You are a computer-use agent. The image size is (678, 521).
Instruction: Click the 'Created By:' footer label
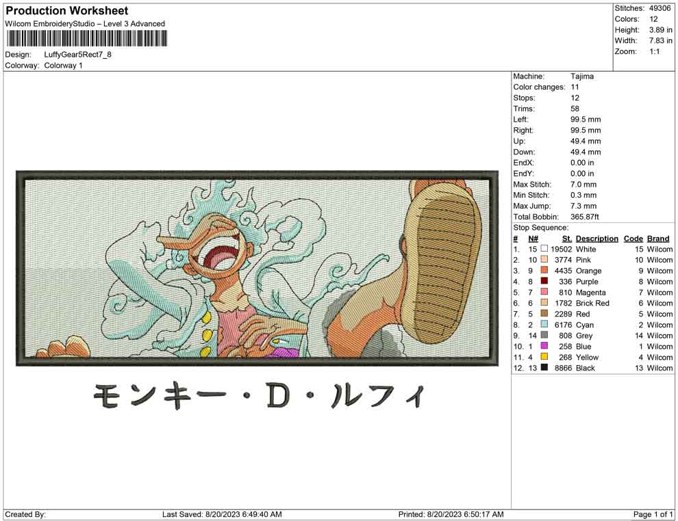point(25,514)
